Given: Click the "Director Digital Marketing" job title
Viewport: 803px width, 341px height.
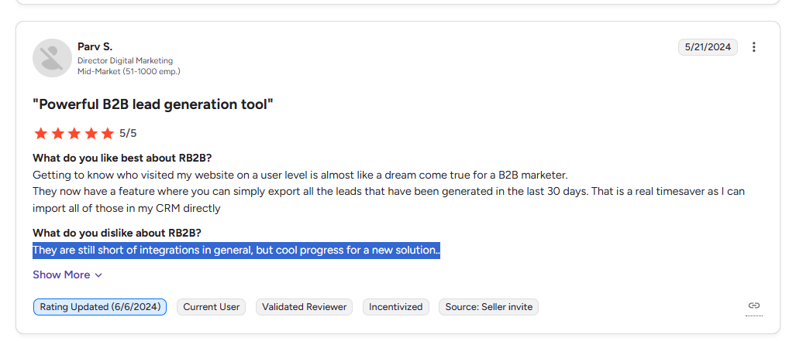Looking at the screenshot, I should [x=125, y=61].
